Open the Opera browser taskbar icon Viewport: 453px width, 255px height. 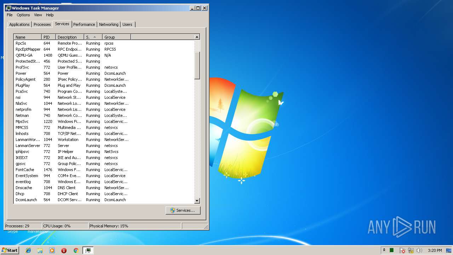pyautogui.click(x=64, y=250)
